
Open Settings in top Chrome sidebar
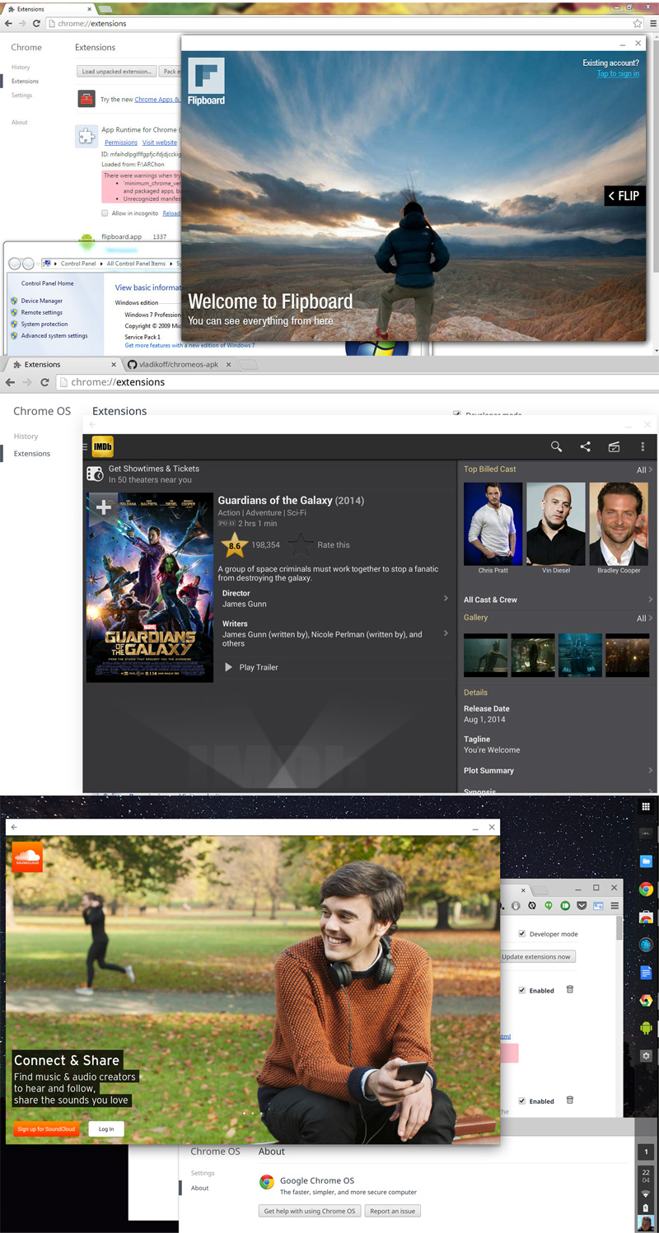tap(22, 96)
